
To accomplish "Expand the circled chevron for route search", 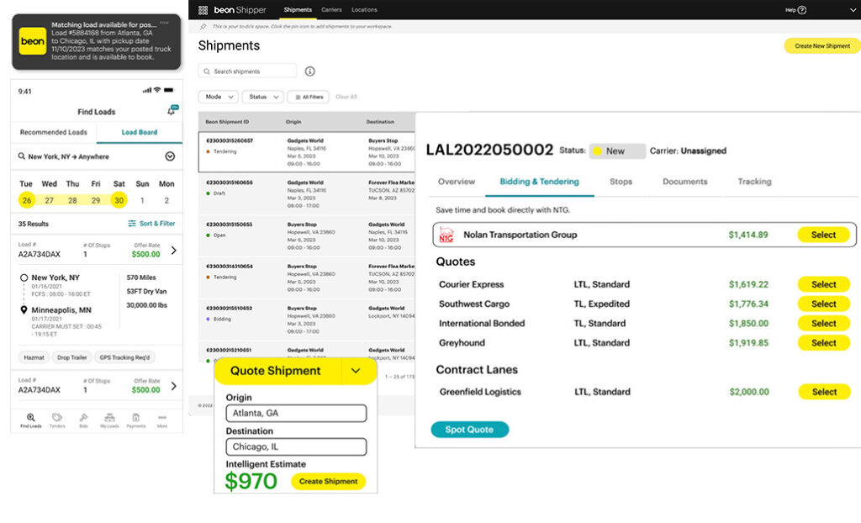I will coord(170,156).
